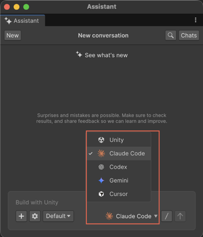203x237 pixels.
Task: Click the sparkle icon beside See what's new
Action: click(79, 54)
